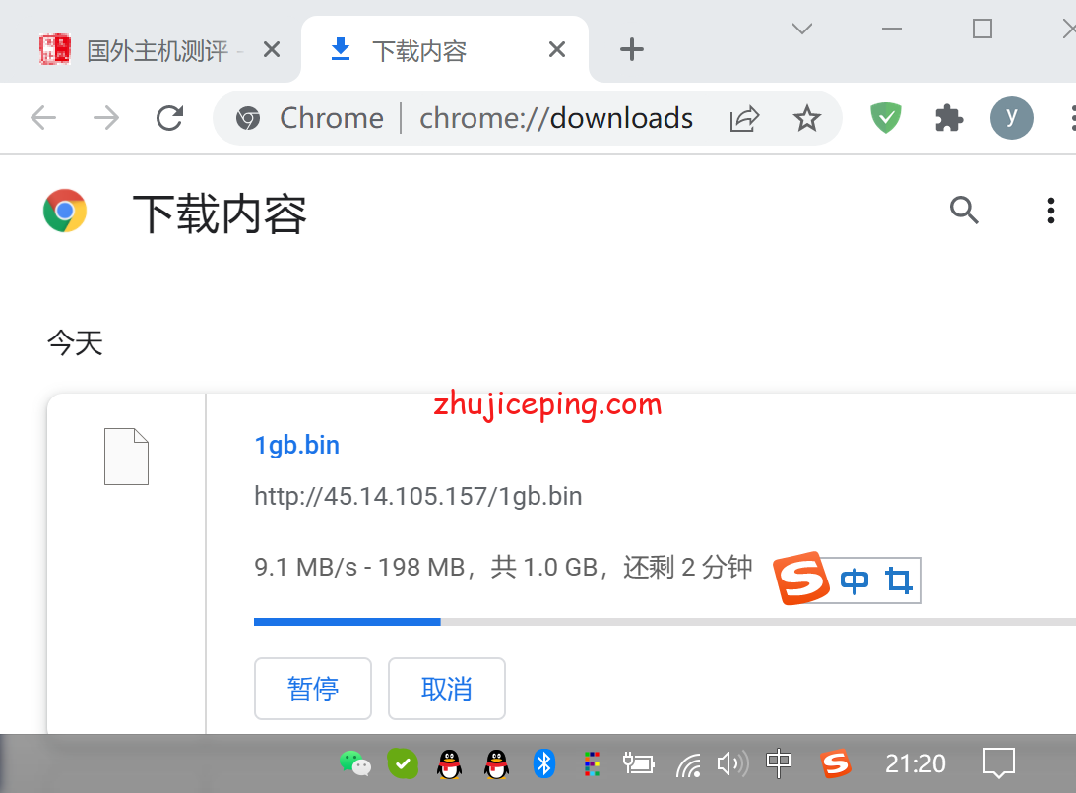Click the chrome://downloads address bar

pos(556,119)
